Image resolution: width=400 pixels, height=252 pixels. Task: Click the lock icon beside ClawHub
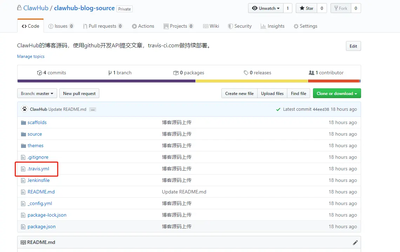coord(19,8)
